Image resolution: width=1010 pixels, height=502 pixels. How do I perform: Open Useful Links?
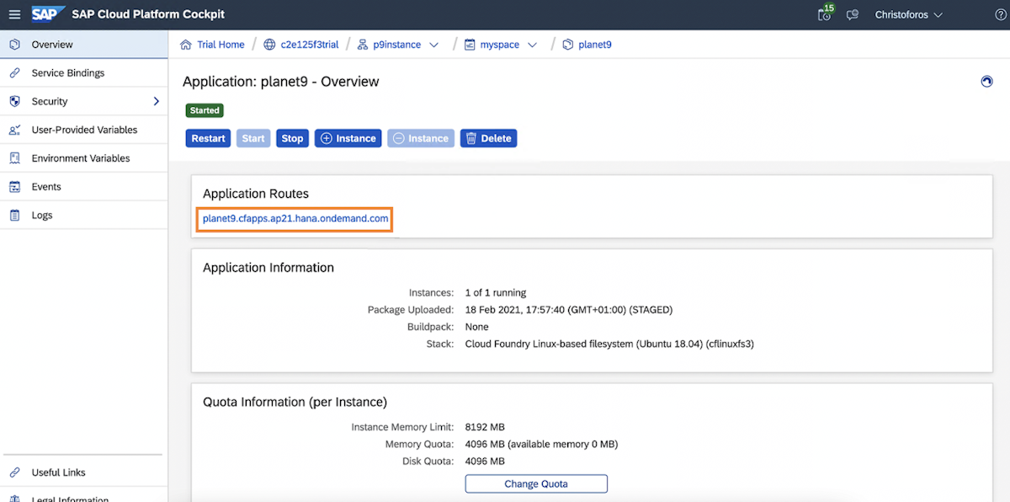click(x=84, y=473)
